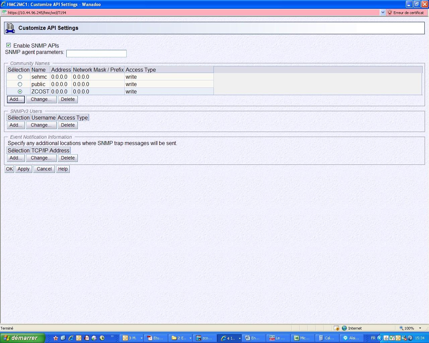Open the PDF Etu... taskbar item
This screenshot has width=429, height=343.
click(x=156, y=338)
